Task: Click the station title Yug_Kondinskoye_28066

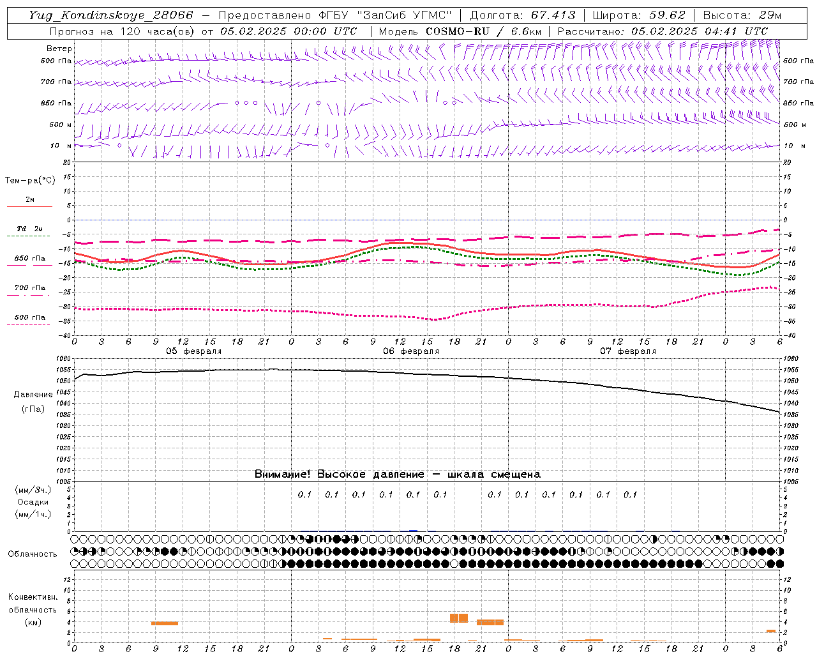Action: coord(111,15)
